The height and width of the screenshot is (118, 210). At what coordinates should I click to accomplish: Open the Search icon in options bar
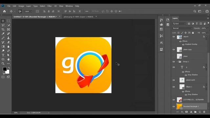[195, 11]
